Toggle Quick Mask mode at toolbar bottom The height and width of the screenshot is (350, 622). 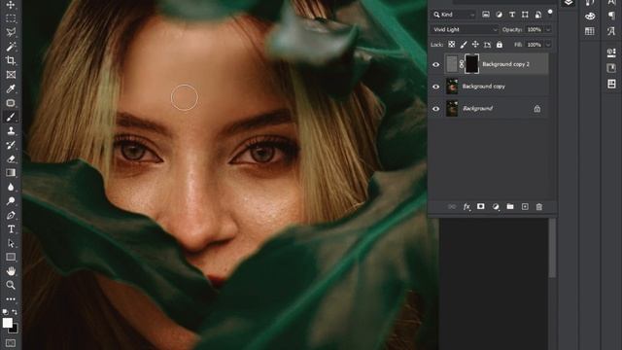tap(11, 343)
